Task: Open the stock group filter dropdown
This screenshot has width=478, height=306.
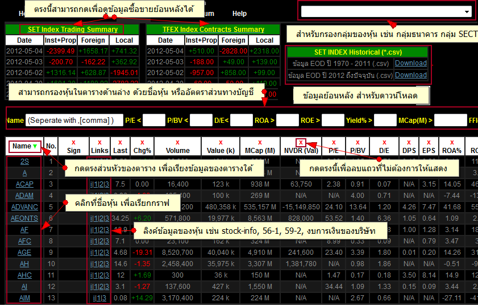Action: 386,11
